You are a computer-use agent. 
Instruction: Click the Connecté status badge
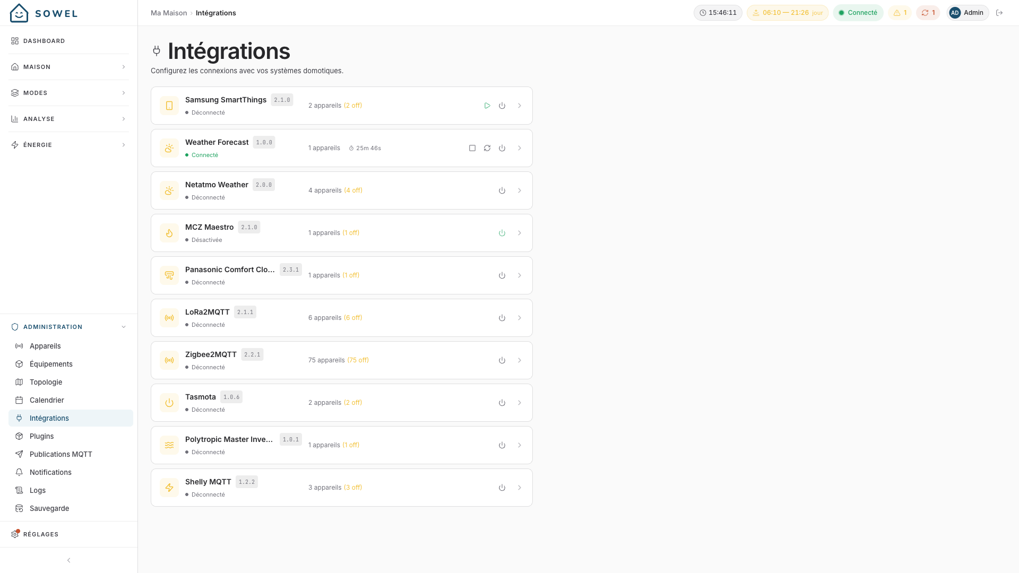(x=858, y=13)
